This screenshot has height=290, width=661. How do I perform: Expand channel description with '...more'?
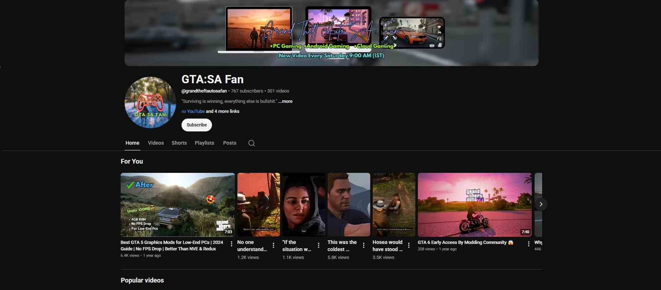tap(285, 101)
